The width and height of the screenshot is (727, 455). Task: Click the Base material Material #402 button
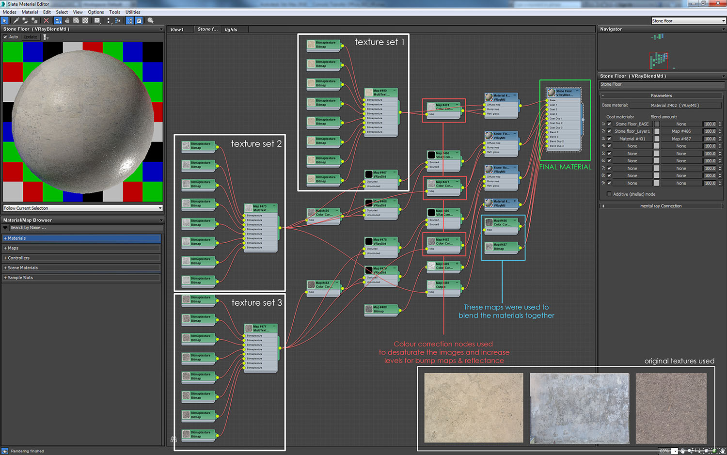point(674,105)
